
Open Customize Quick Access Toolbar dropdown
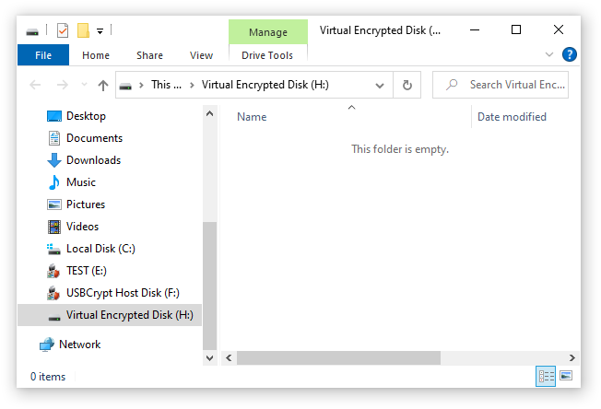[100, 31]
